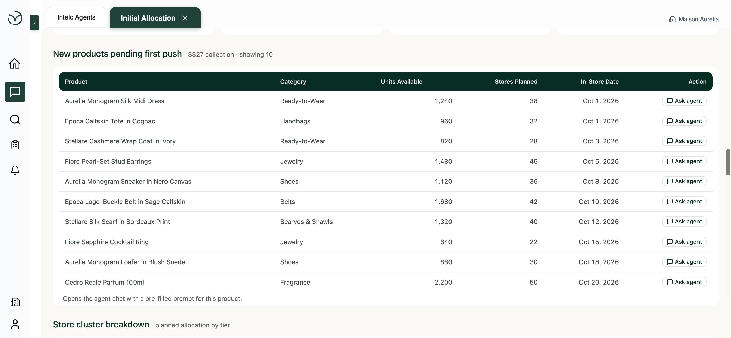Ask agent about Cedro Reale Parfum 100ml
Image resolution: width=731 pixels, height=338 pixels.
[x=684, y=282]
